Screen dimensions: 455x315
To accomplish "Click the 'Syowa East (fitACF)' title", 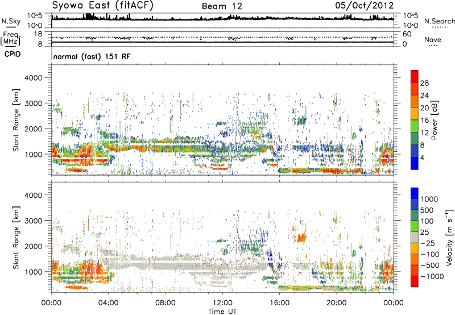I will coord(103,5).
